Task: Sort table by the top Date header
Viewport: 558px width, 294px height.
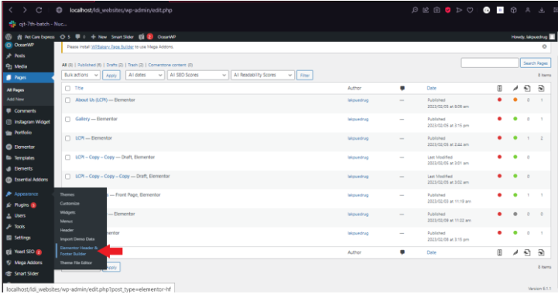Action: [x=431, y=88]
